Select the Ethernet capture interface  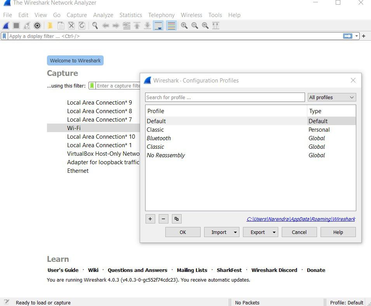pos(78,171)
